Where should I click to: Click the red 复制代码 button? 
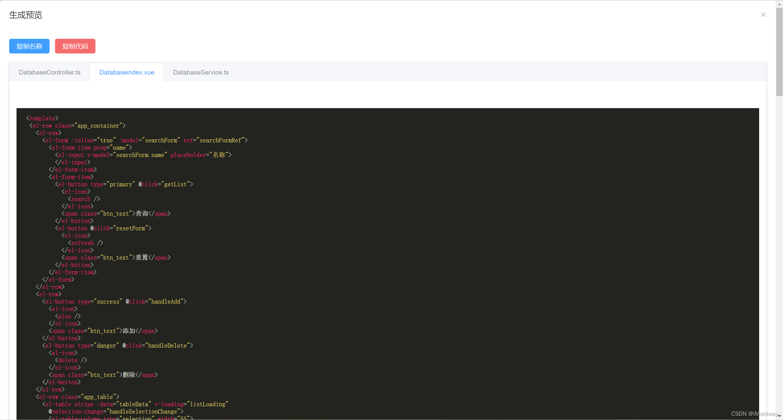(75, 46)
